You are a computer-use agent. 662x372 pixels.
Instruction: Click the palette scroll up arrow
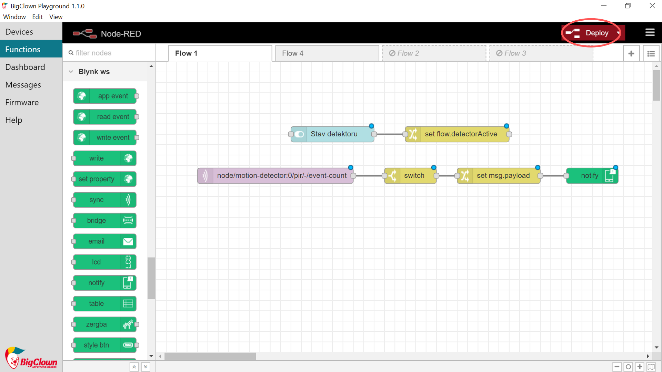(151, 66)
